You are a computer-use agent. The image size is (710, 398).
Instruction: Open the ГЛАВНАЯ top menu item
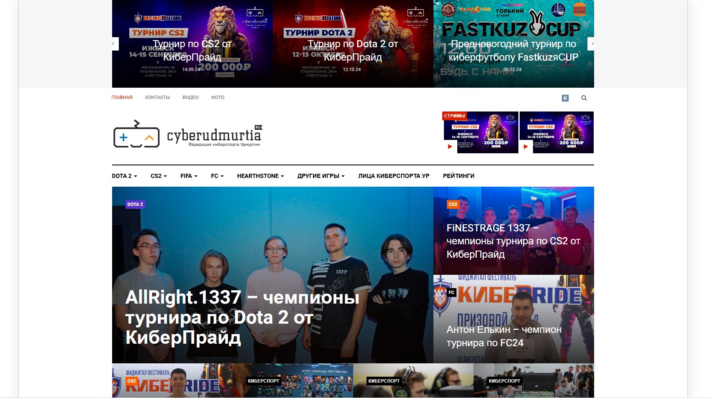122,97
